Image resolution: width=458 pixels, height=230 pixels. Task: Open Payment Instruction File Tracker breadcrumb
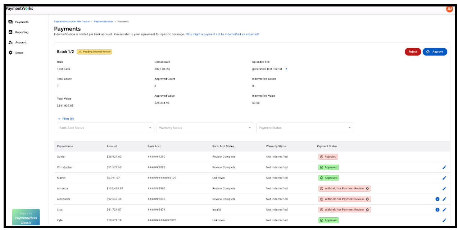point(72,22)
